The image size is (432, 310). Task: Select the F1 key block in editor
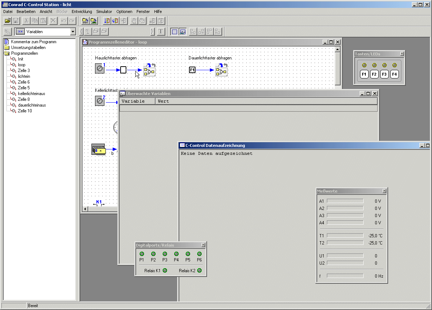(x=192, y=70)
